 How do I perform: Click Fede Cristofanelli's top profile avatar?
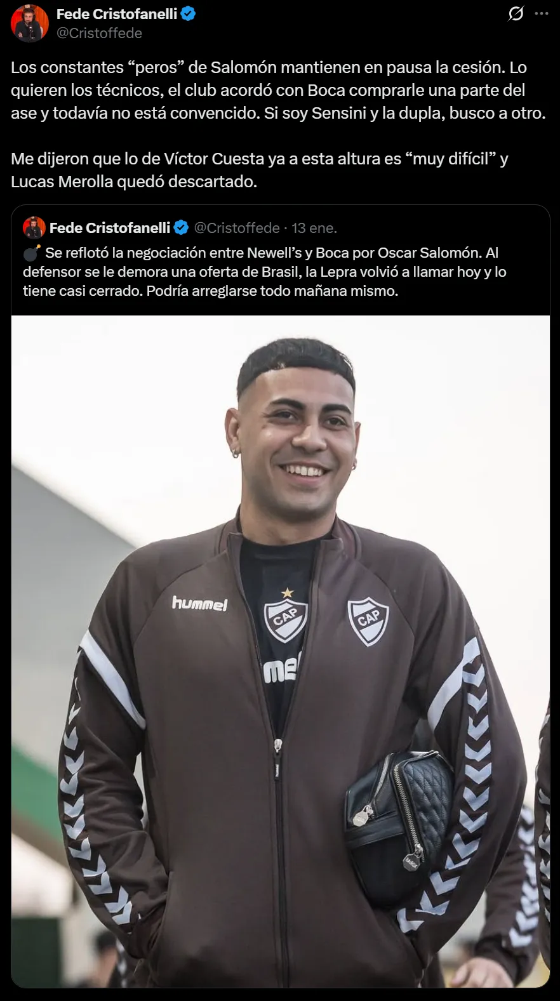[30, 23]
